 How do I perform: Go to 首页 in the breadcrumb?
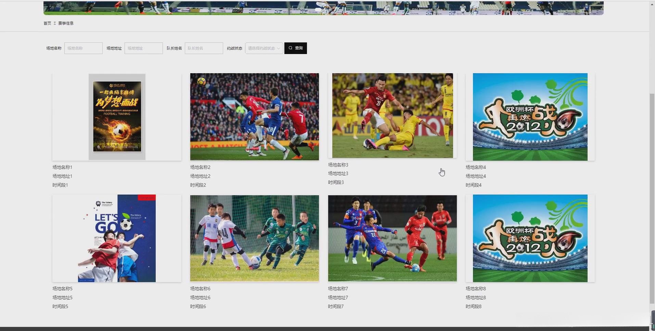tap(47, 23)
